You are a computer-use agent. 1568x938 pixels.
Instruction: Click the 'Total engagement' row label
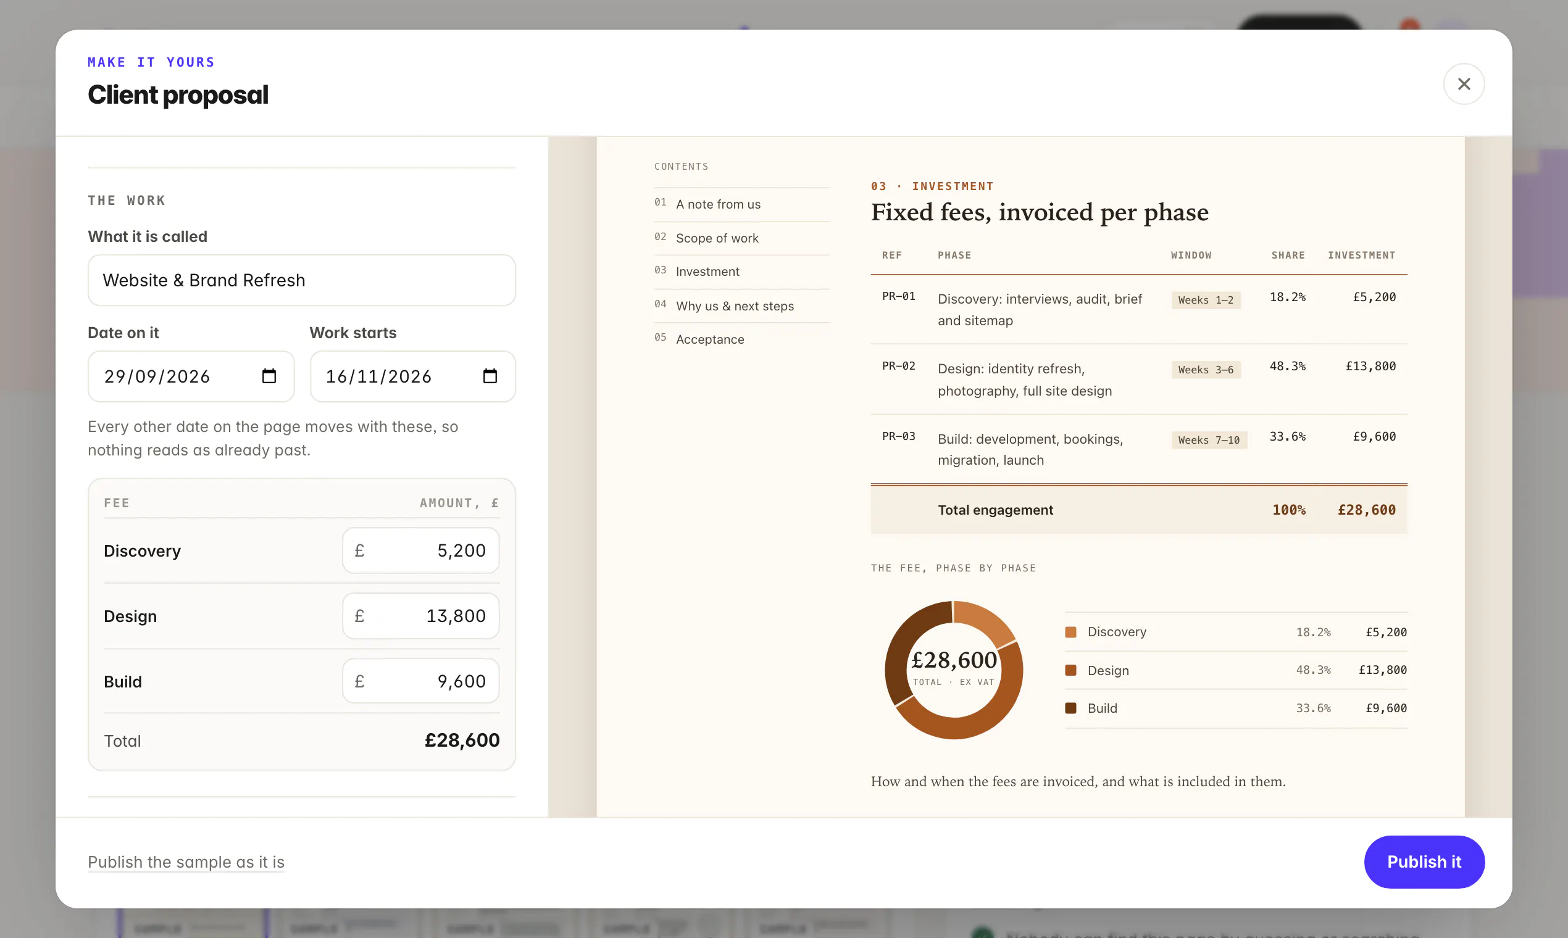pos(995,510)
